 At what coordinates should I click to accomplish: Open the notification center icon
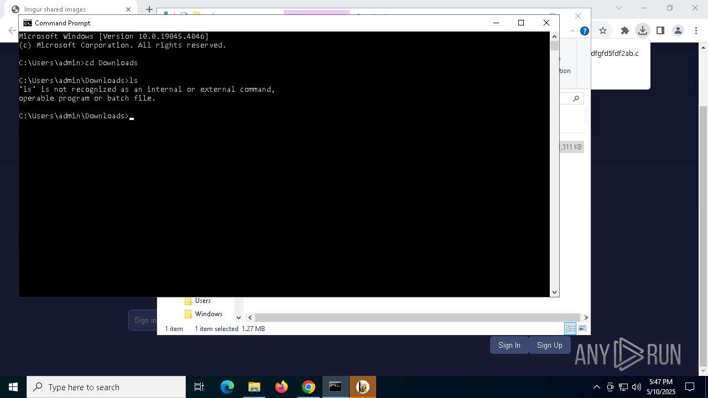(690, 387)
